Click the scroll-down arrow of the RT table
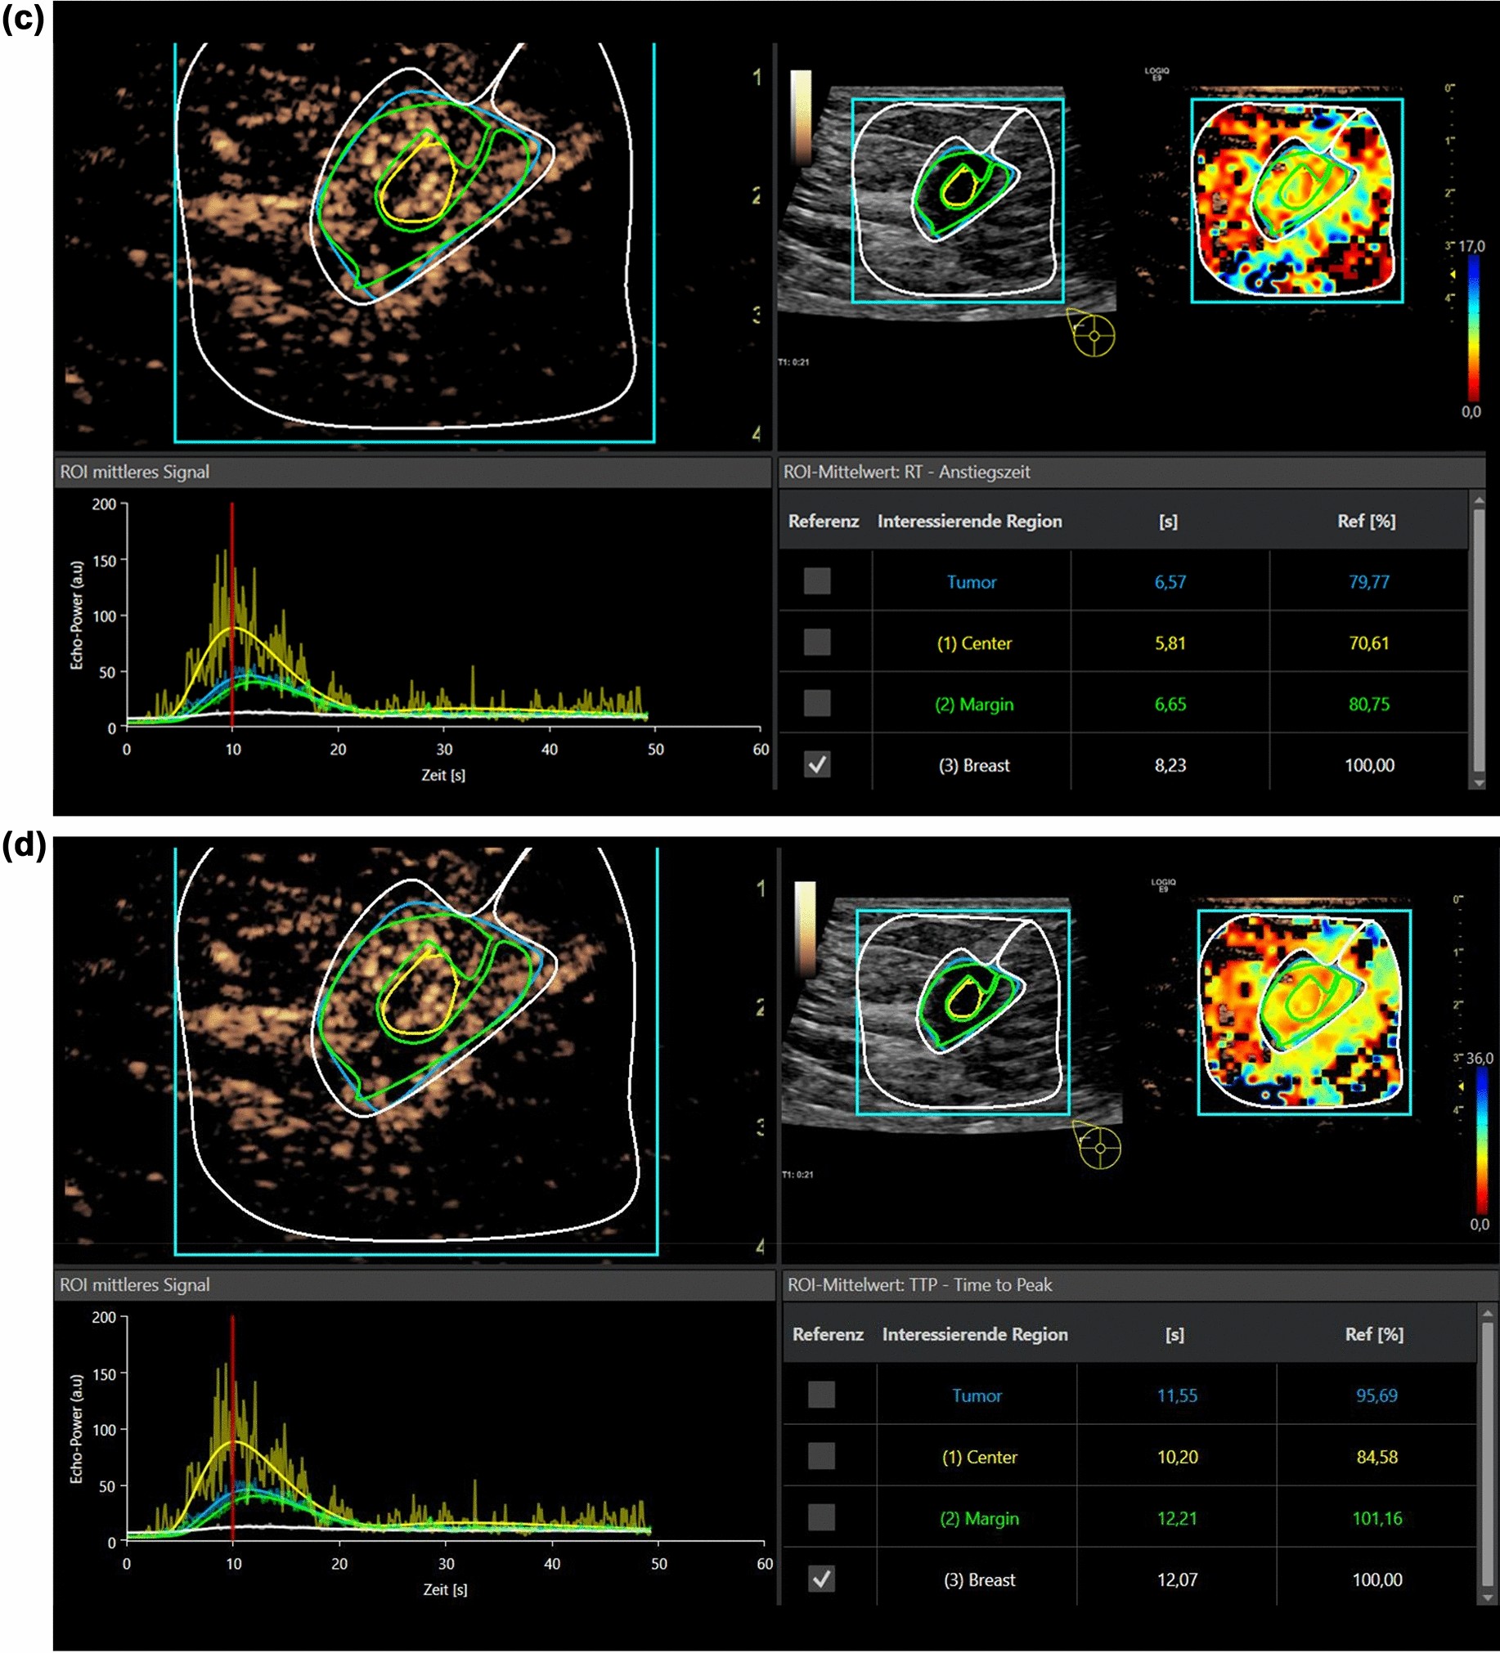Viewport: 1500px width, 1653px height. (x=1479, y=782)
